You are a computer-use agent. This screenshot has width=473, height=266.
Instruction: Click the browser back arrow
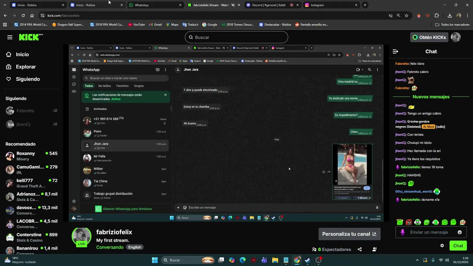pyautogui.click(x=5, y=16)
